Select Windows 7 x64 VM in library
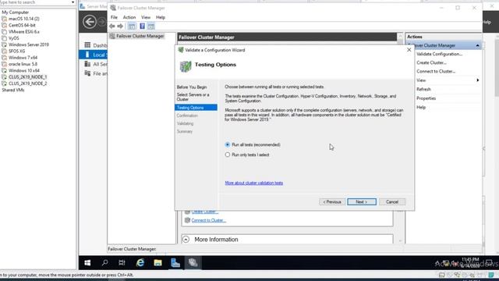Viewport: 499px width, 281px height. click(23, 58)
